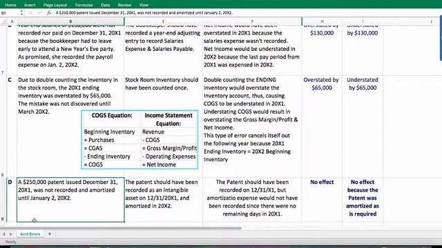Select the cell labeled D in column A
442x248 pixels.
[12, 200]
